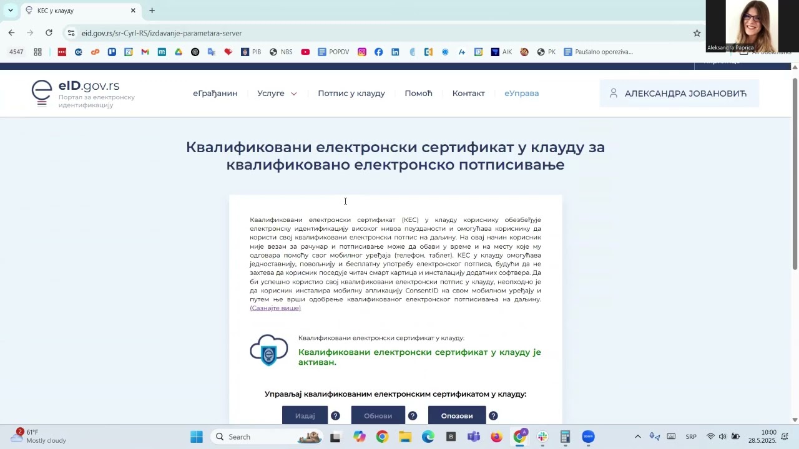Bookmark this page with the star icon
799x449 pixels.
pos(697,33)
